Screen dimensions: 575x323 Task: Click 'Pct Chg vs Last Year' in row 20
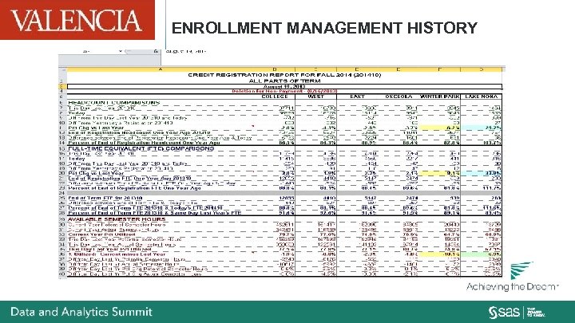pyautogui.click(x=96, y=173)
